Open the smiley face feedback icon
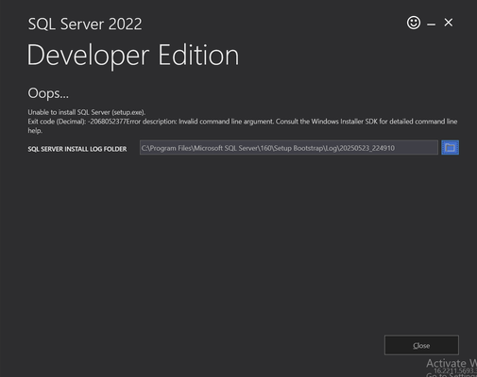Image resolution: width=477 pixels, height=377 pixels. pyautogui.click(x=414, y=23)
